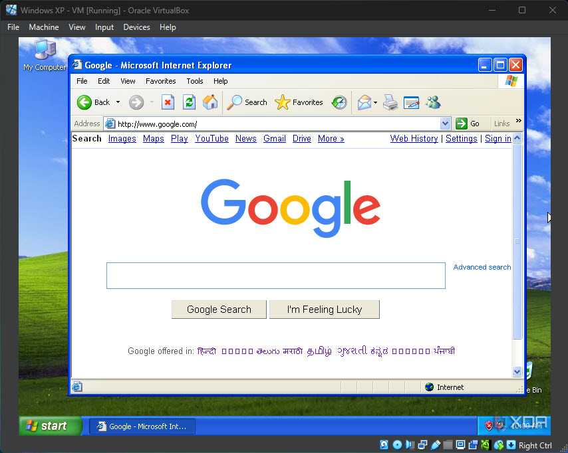The width and height of the screenshot is (568, 453).
Task: Select the Google taskbar button
Action: coord(142,426)
